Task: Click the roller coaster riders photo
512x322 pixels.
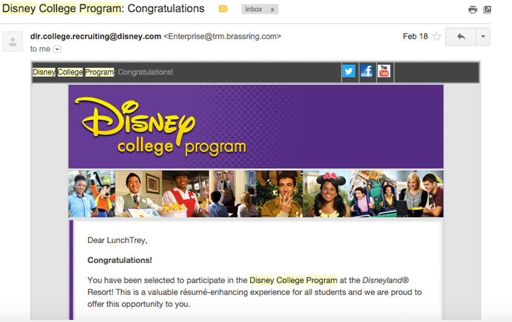Action: pyautogui.click(x=373, y=193)
